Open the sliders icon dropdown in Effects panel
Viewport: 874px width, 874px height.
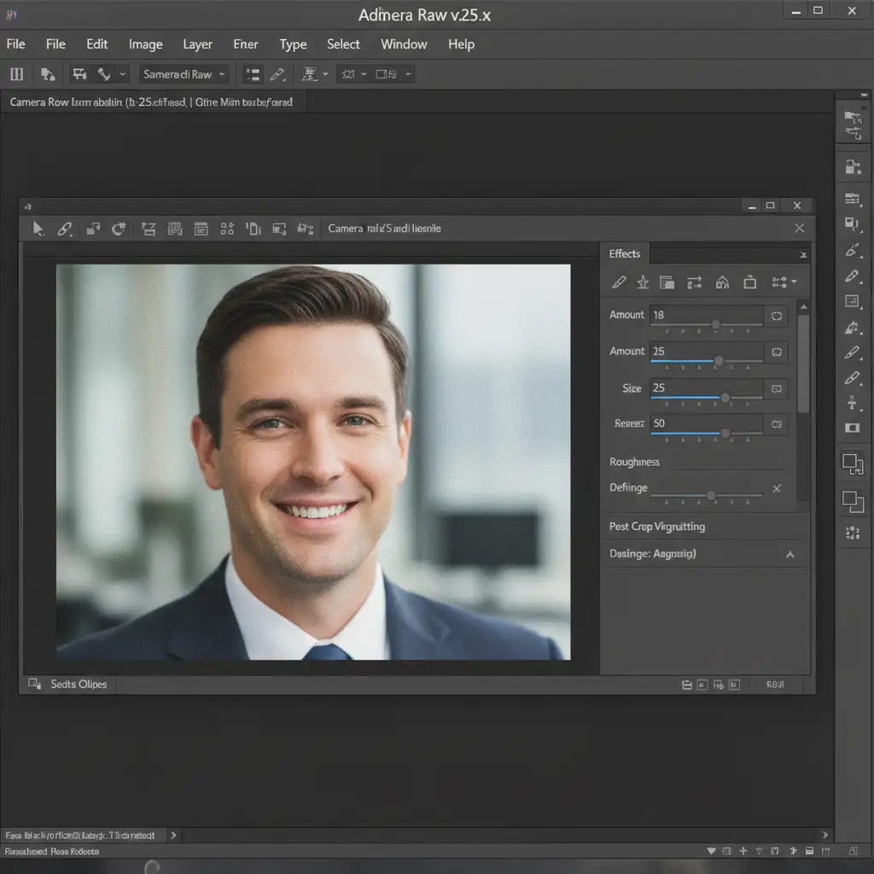pos(784,283)
